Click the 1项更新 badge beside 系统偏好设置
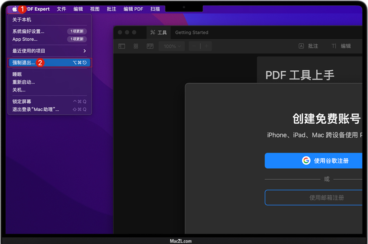This screenshot has height=244, width=368. coord(77,31)
